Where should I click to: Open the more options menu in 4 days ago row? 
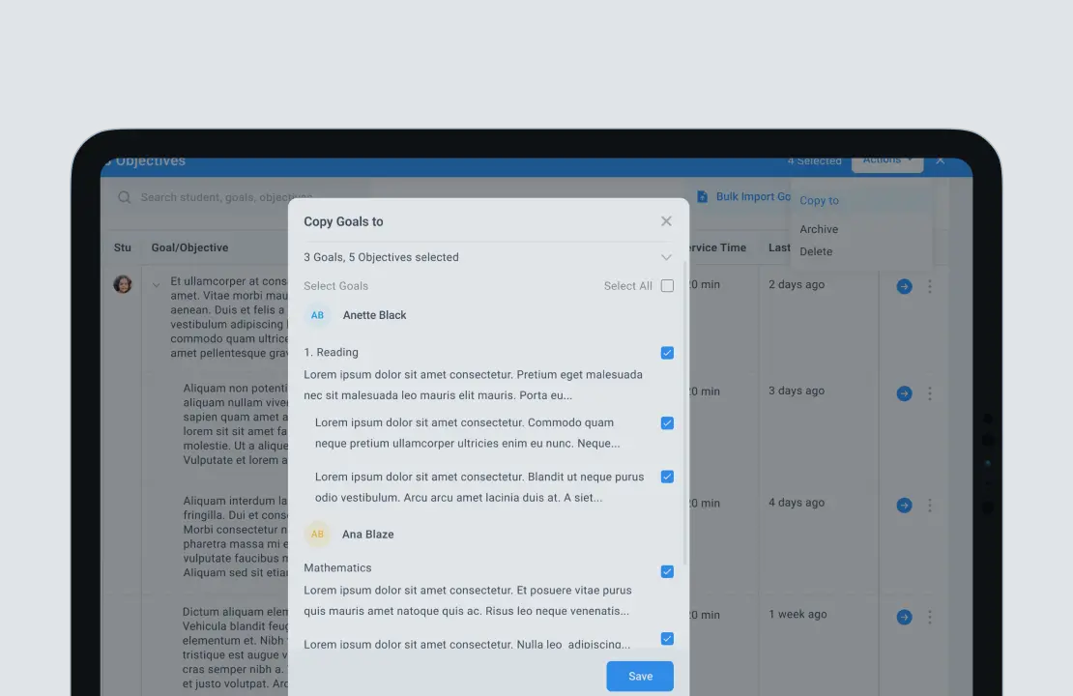(x=929, y=505)
